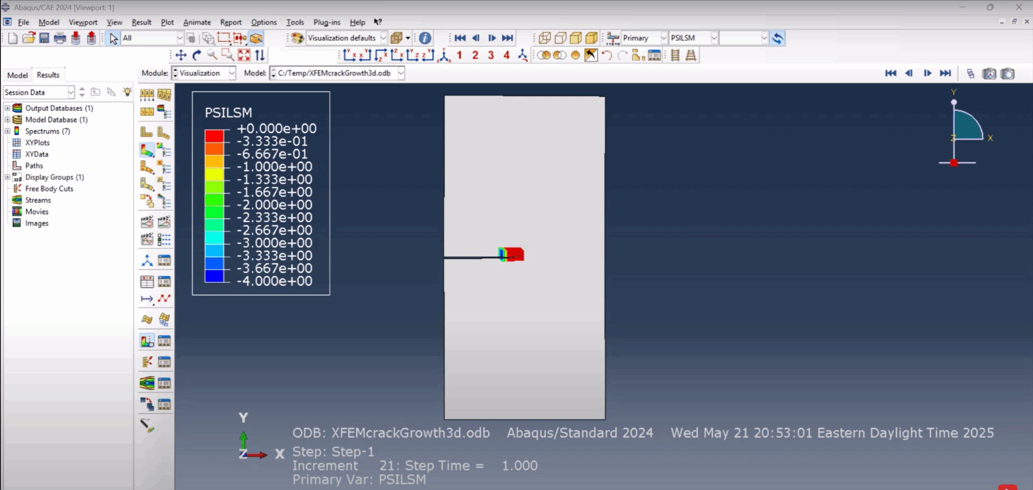Toggle the wireframe plot state

(545, 38)
